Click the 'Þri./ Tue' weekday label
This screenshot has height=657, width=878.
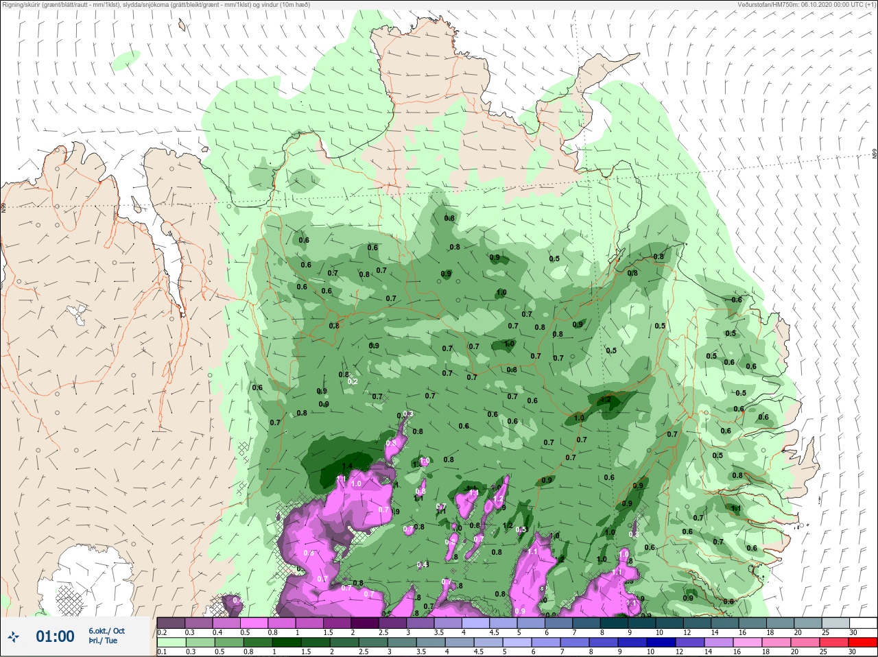[103, 641]
